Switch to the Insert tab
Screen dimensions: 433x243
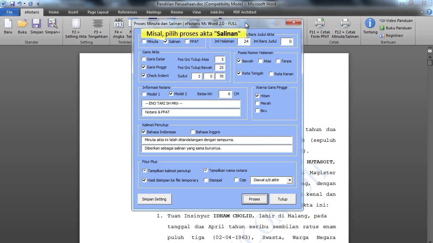(73, 12)
